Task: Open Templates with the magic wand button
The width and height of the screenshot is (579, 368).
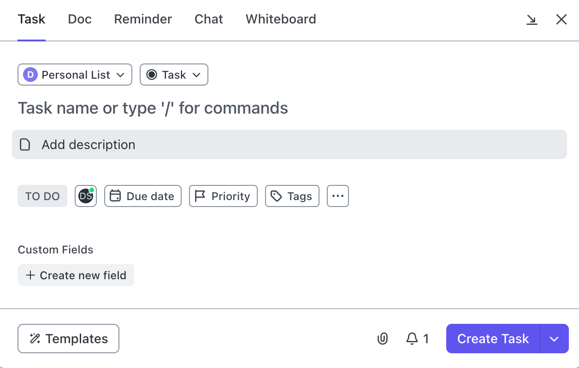Action: (68, 339)
